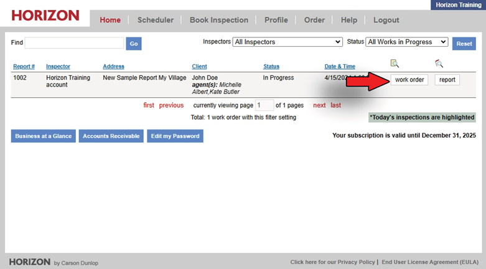Switch to the Profile tab
486x269 pixels.
276,20
